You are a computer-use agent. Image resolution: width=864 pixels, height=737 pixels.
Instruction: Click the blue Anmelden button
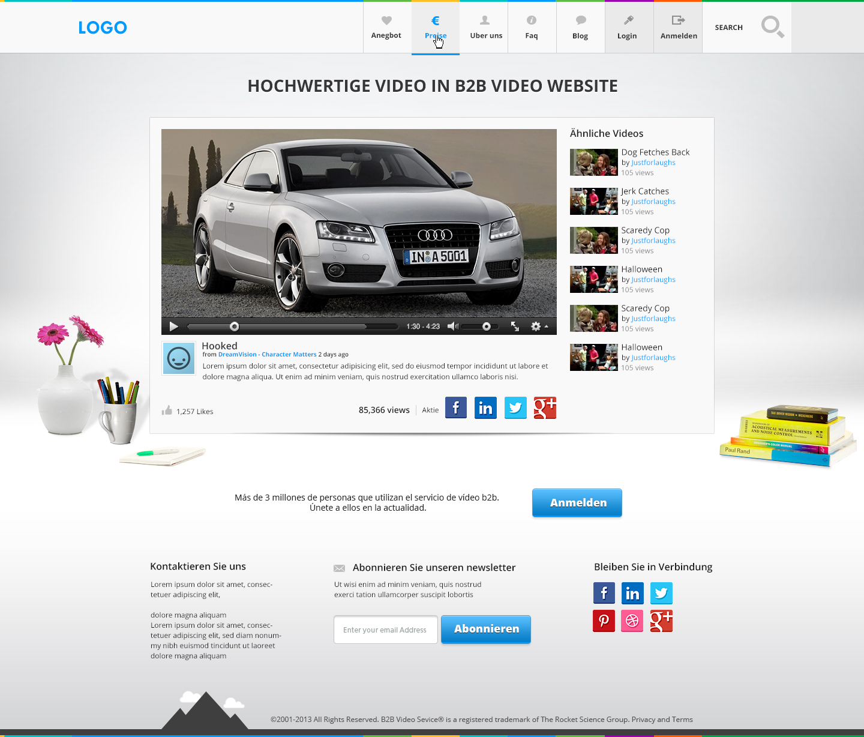pyautogui.click(x=577, y=503)
